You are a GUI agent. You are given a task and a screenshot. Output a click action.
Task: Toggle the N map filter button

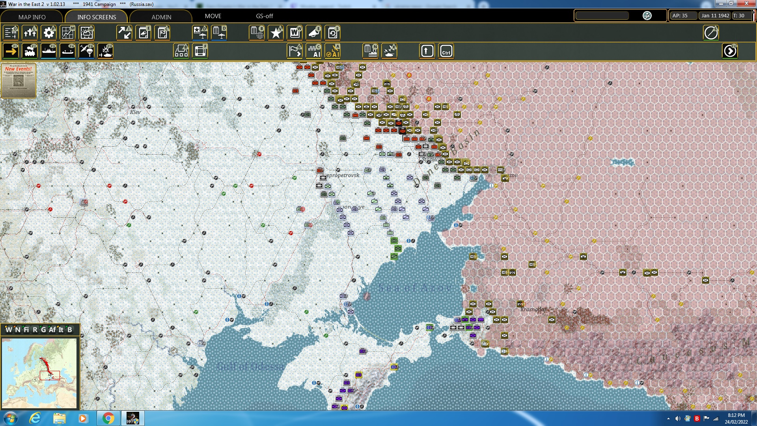(17, 330)
